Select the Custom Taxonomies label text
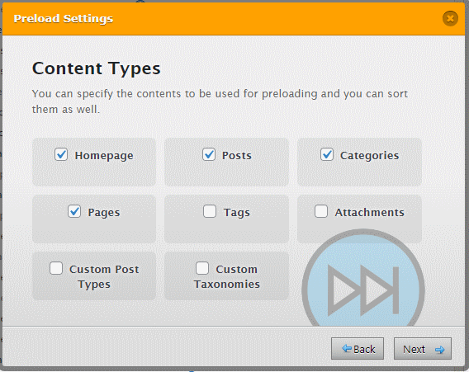 [x=227, y=276]
